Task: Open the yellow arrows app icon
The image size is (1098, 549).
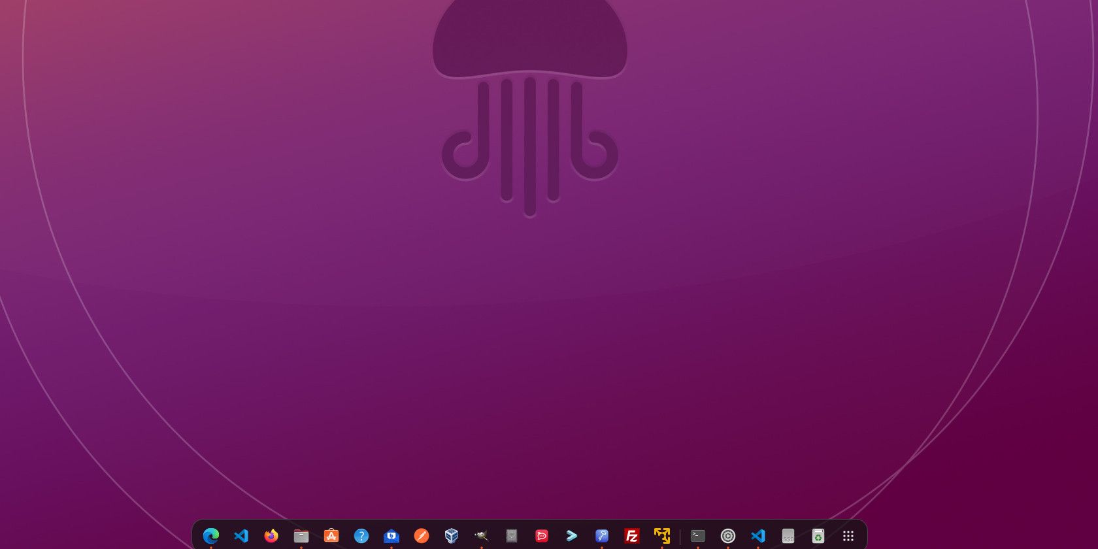Action: 662,536
